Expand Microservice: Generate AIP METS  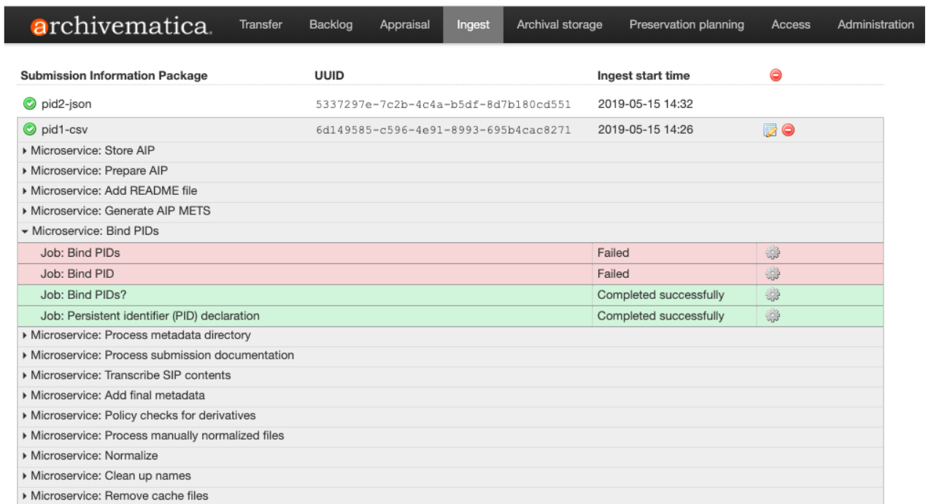click(117, 211)
